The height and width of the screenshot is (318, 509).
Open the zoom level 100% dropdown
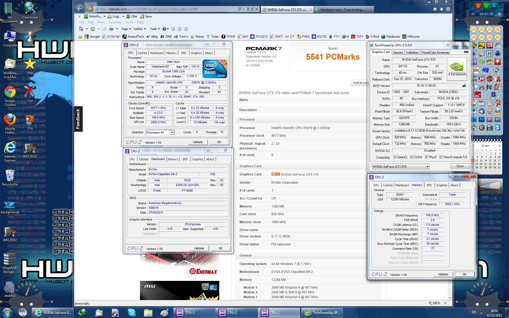pyautogui.click(x=445, y=303)
